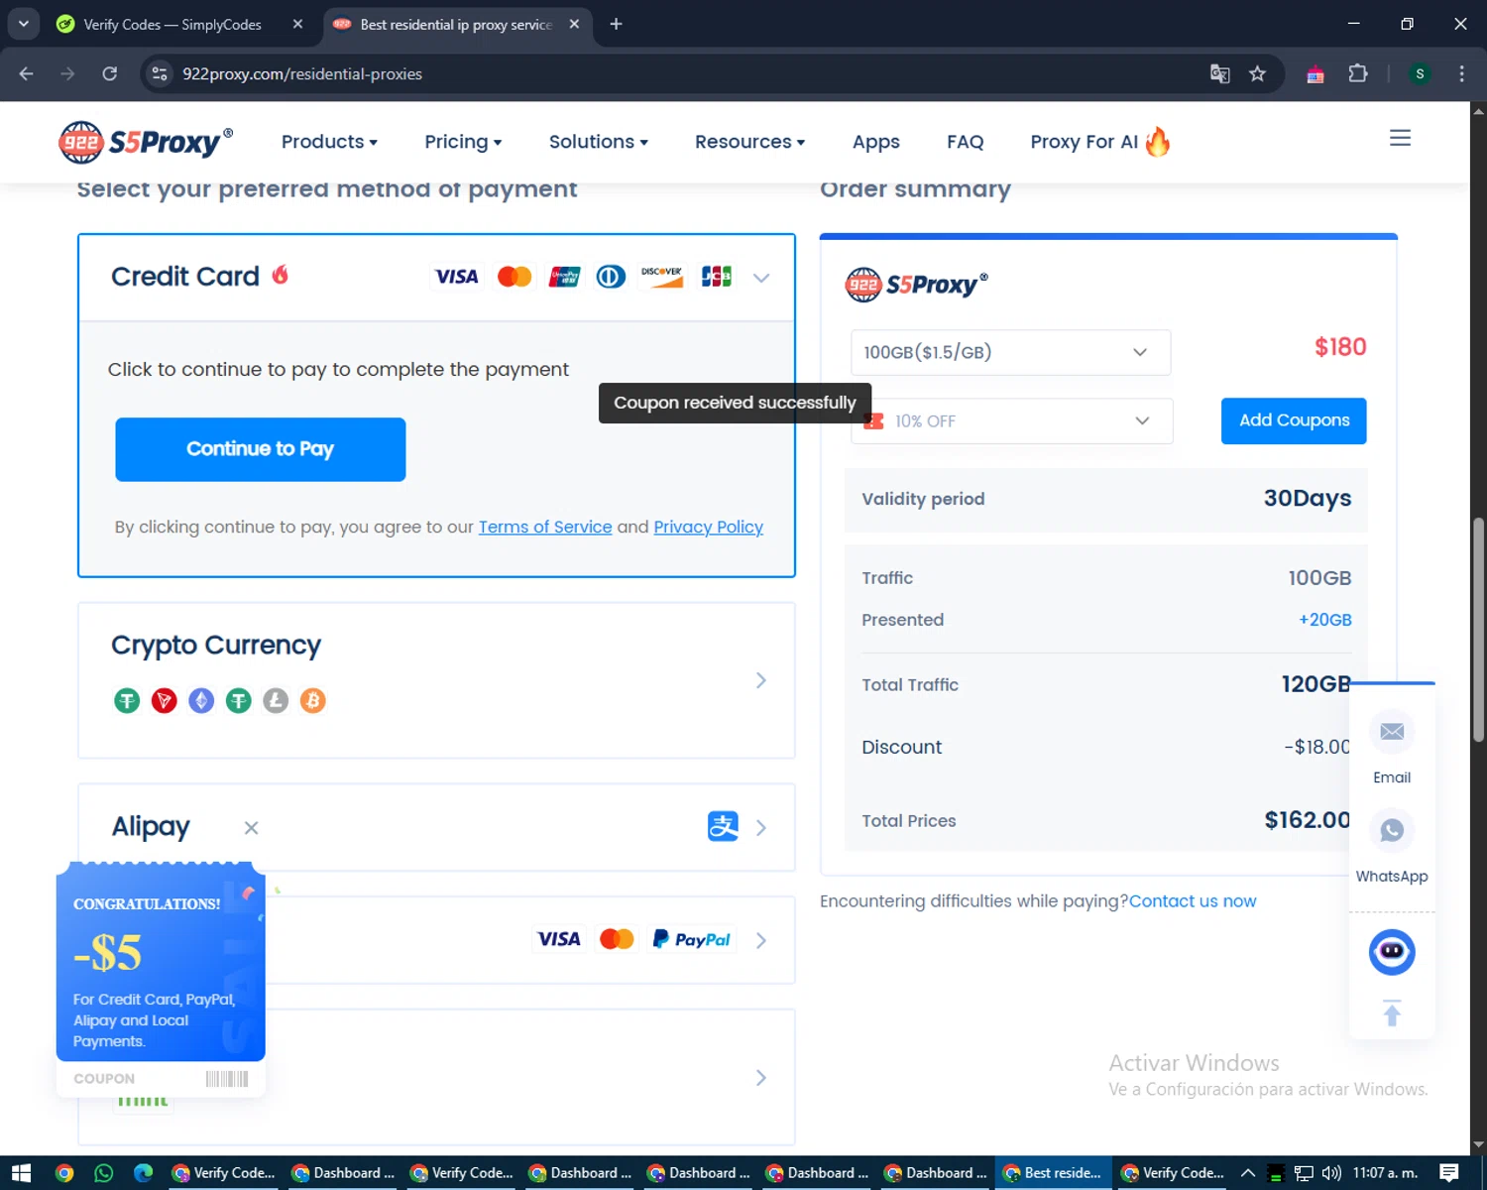Open the Chrome three-dot menu
Screen dimensions: 1487x1190
(x=1461, y=73)
